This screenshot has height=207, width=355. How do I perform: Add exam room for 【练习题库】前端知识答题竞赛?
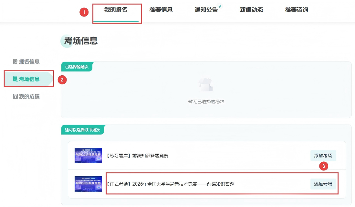323,156
